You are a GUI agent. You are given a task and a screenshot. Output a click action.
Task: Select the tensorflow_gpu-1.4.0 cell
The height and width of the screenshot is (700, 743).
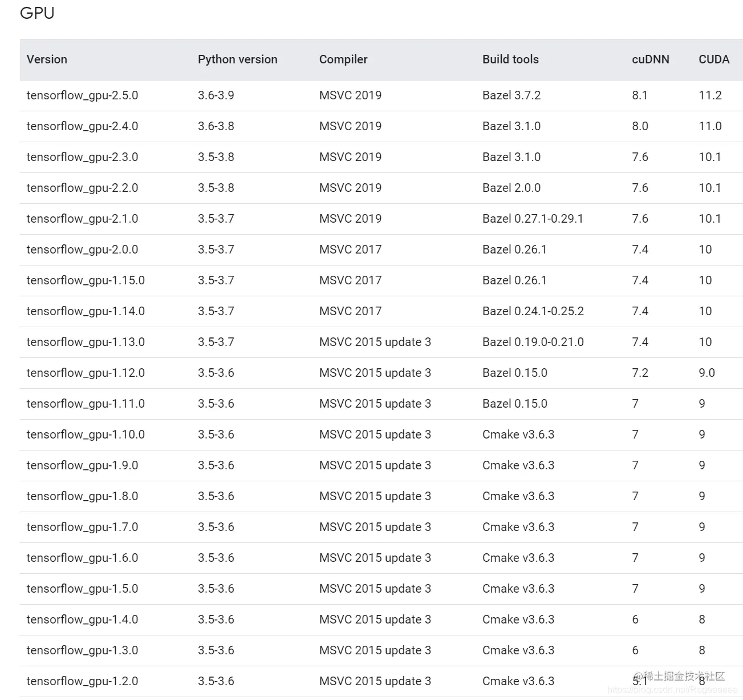82,619
